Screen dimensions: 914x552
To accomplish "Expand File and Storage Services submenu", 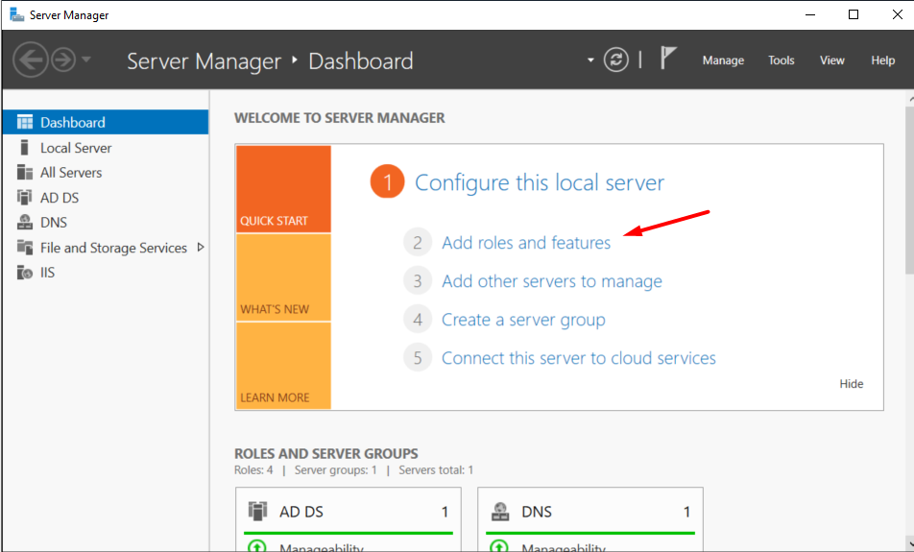I will (201, 247).
